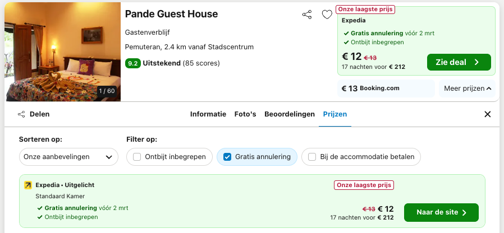This screenshot has width=504, height=233.
Task: Click the Naar de site button
Action: coord(441,212)
